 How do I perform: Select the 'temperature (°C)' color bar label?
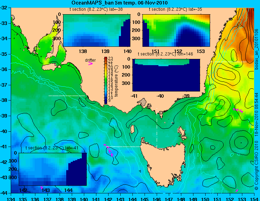click(x=116, y=81)
